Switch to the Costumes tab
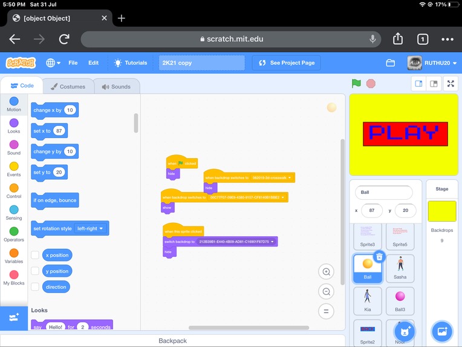Image resolution: width=462 pixels, height=347 pixels. (68, 87)
